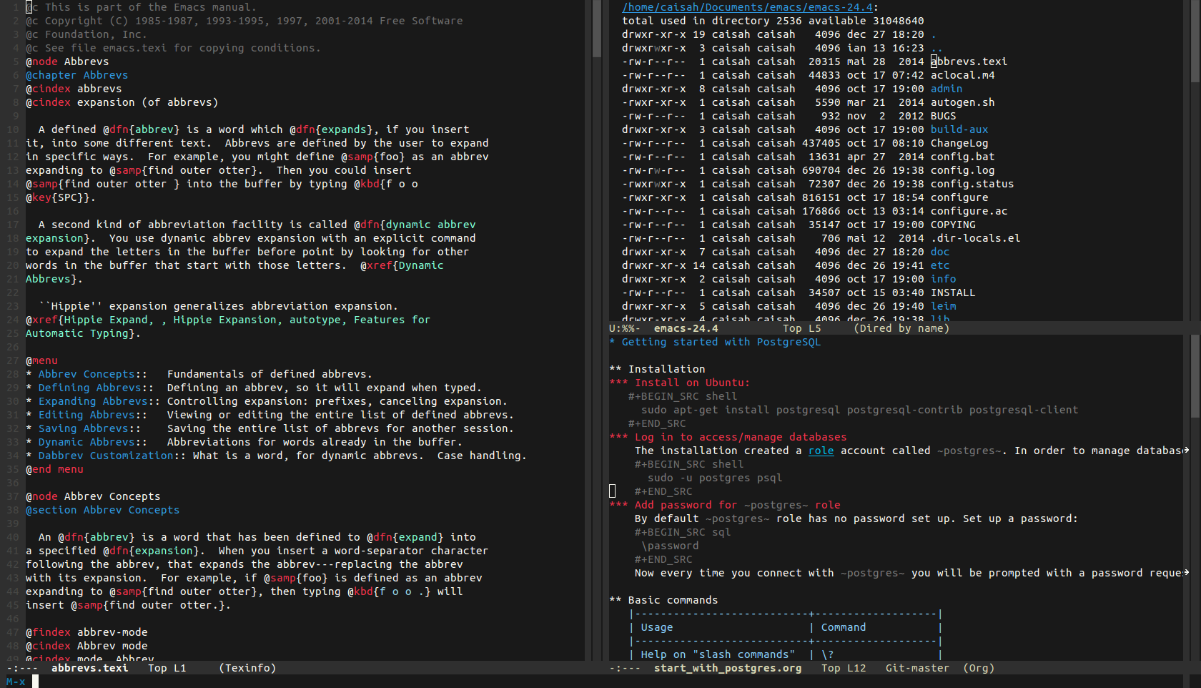This screenshot has width=1201, height=688.
Task: Select the INSTALL file in Dired
Action: [952, 293]
